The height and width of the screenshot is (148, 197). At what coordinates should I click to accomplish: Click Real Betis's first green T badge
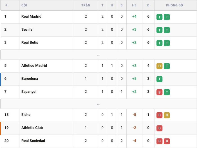pos(159,43)
